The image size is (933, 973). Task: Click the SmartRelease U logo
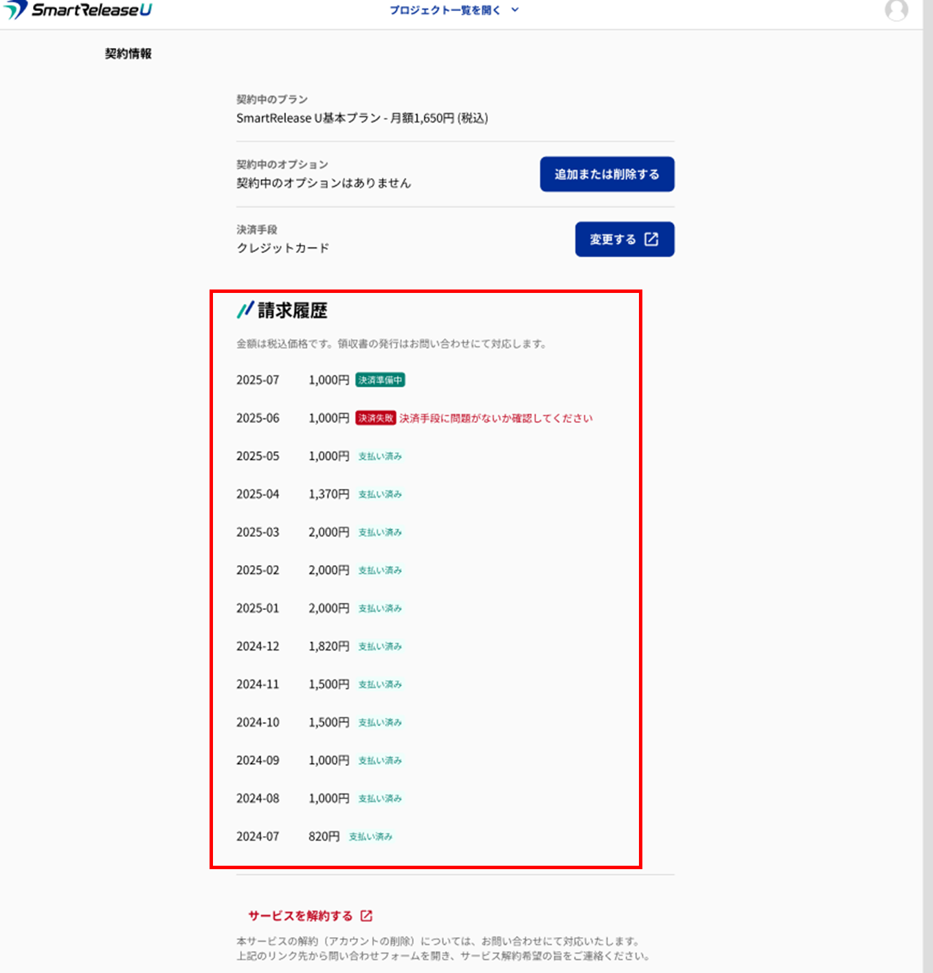(x=77, y=10)
